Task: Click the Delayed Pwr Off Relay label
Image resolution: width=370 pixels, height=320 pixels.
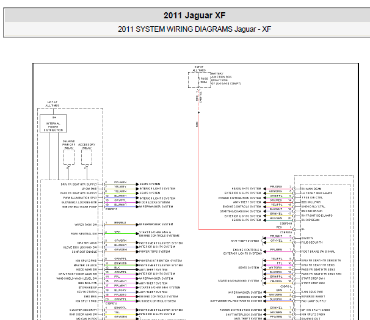Action: tap(68, 144)
